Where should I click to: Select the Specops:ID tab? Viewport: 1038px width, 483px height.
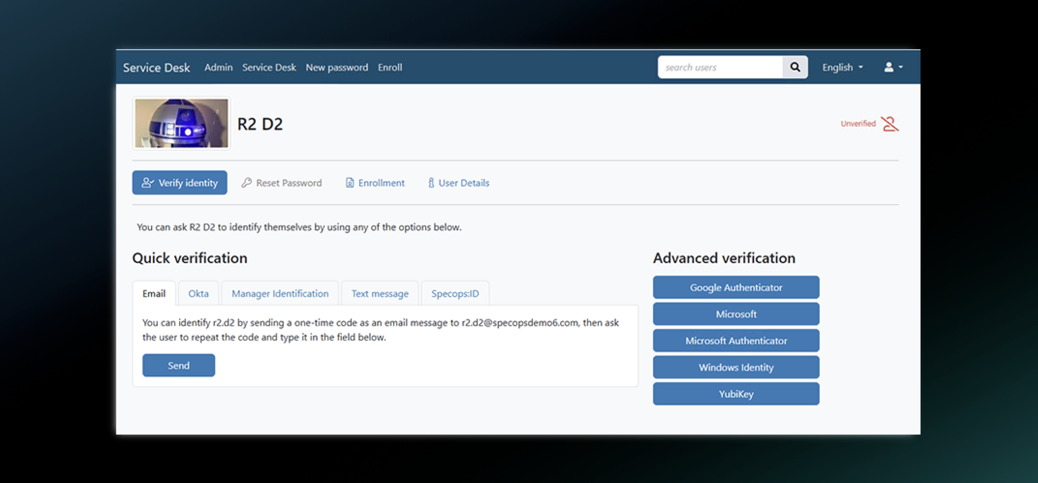pyautogui.click(x=455, y=294)
